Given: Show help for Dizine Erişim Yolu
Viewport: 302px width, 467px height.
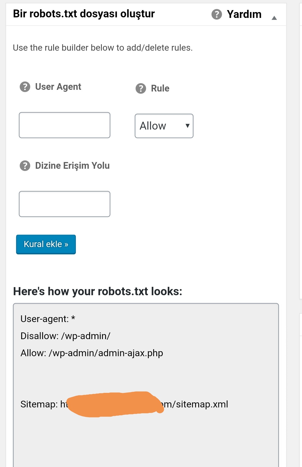Looking at the screenshot, I should point(25,166).
